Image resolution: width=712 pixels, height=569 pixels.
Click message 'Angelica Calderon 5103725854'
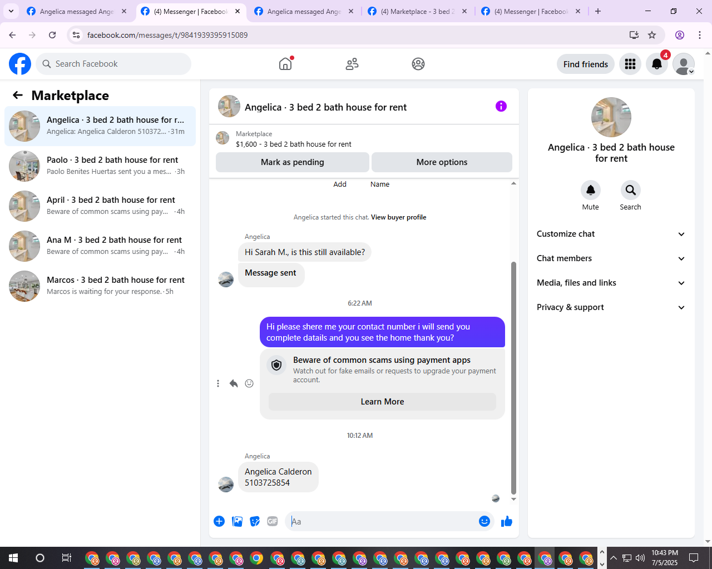(x=278, y=477)
